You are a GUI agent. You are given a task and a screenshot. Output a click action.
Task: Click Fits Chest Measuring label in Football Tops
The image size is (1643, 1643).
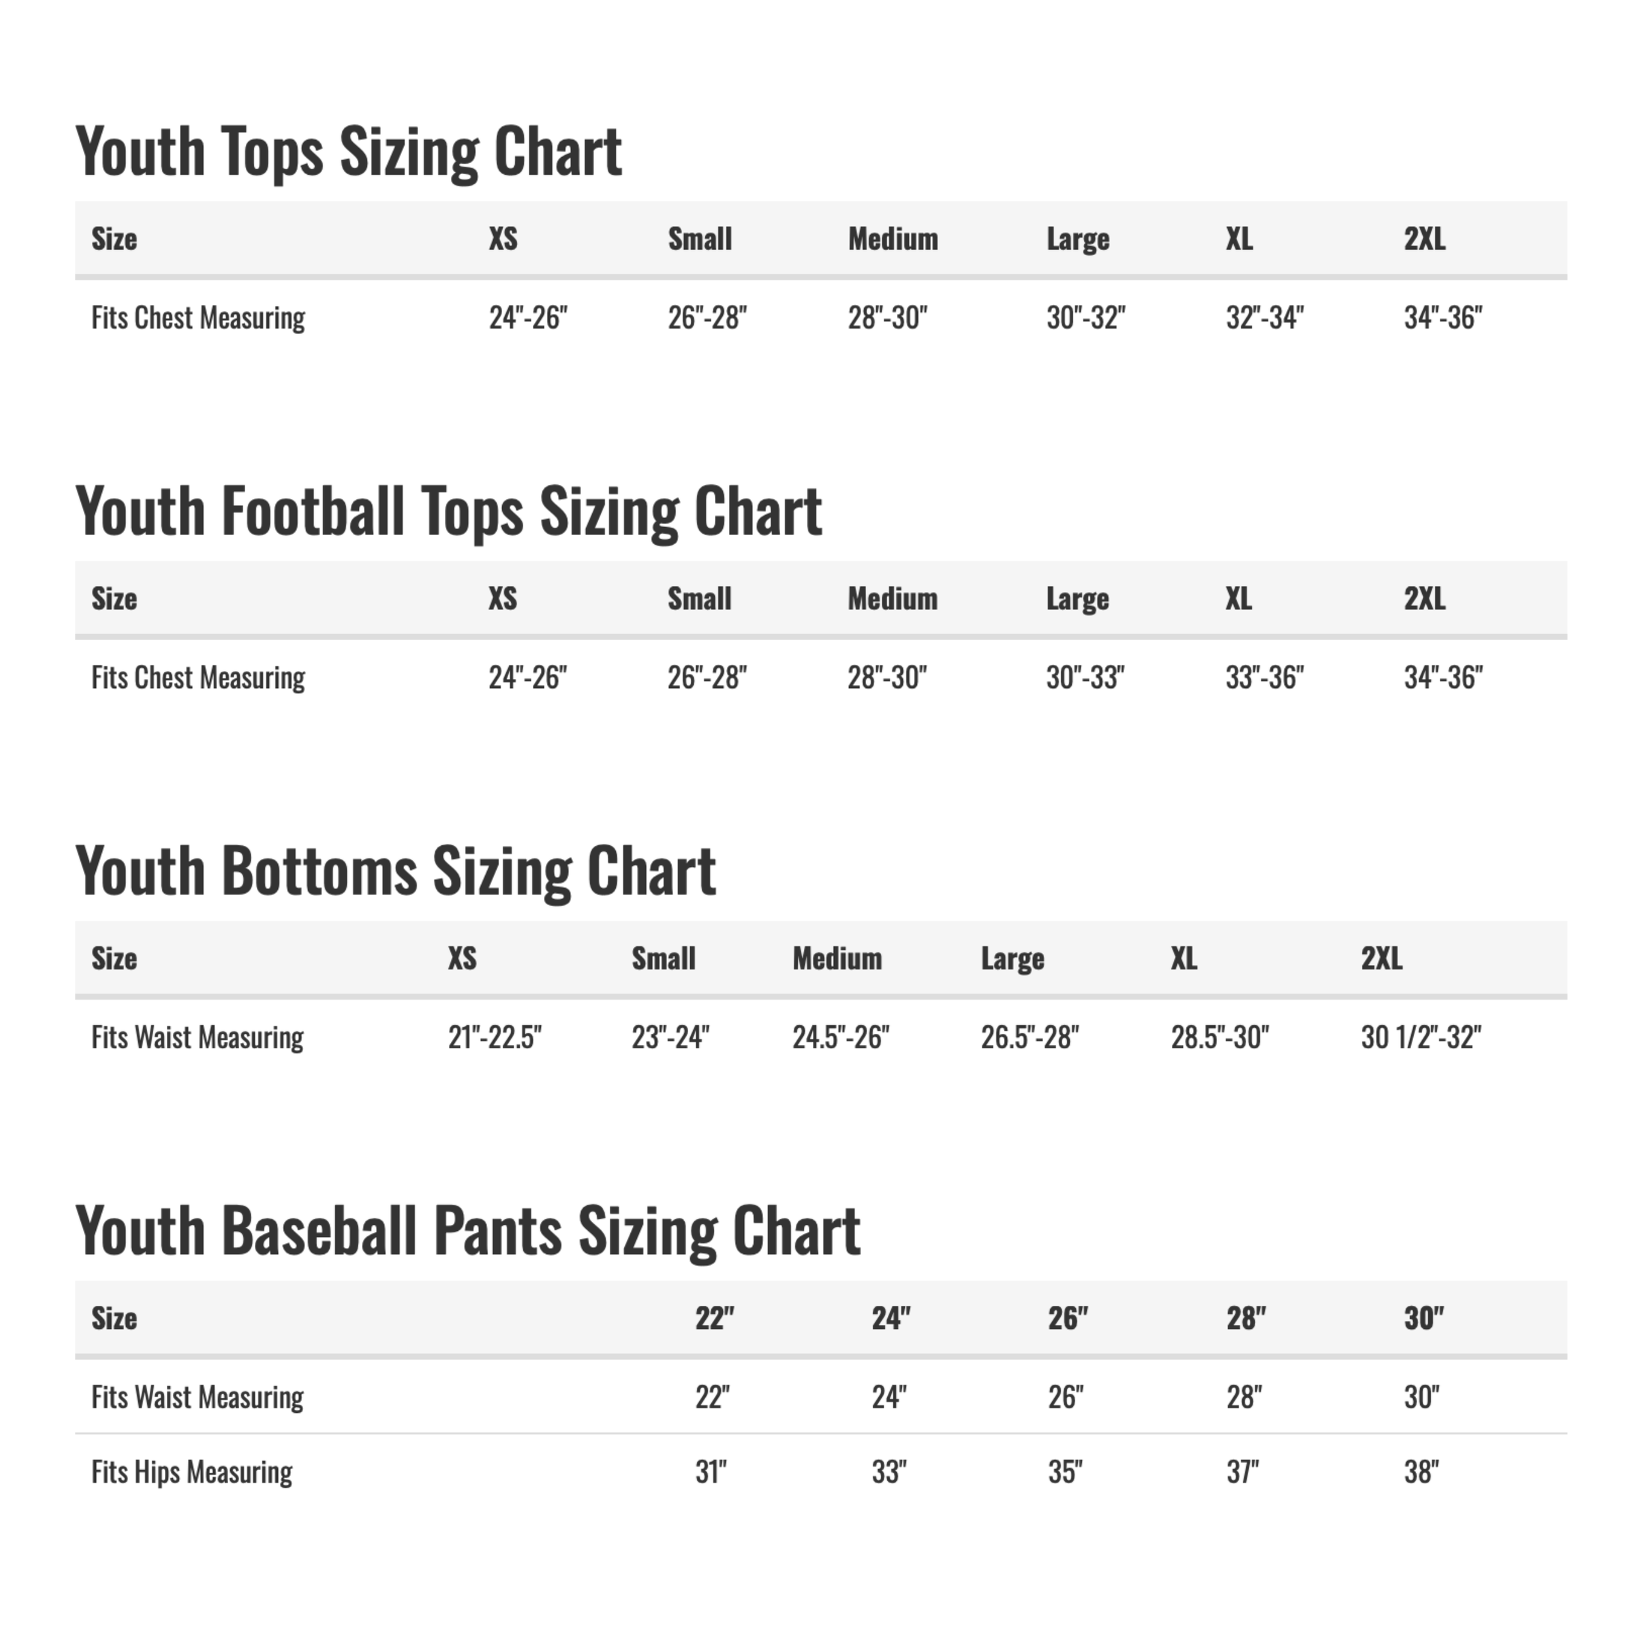[198, 678]
